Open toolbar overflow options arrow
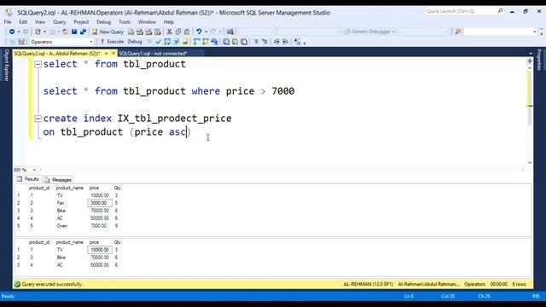The height and width of the screenshot is (307, 546). click(x=305, y=43)
